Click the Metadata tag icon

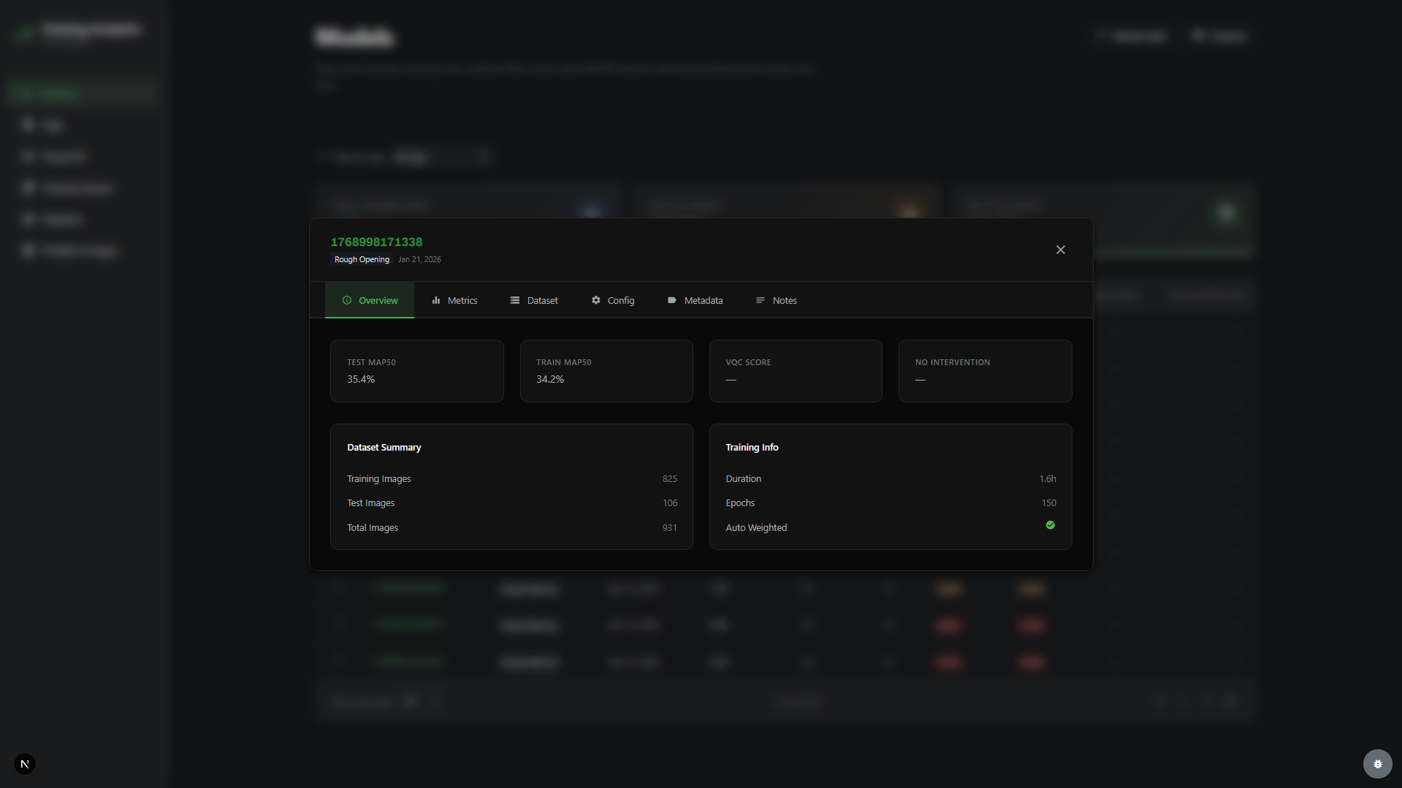click(x=672, y=300)
